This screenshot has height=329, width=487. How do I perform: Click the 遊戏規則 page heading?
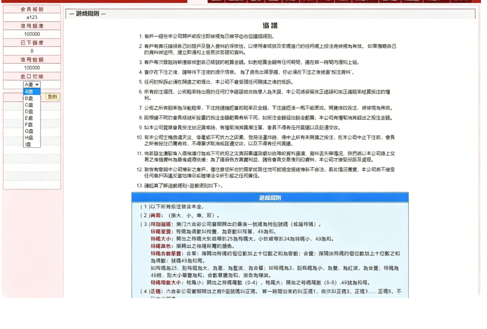point(87,14)
